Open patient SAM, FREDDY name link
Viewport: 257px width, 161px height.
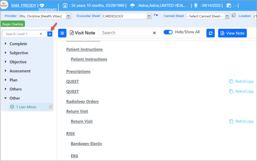click(x=24, y=5)
